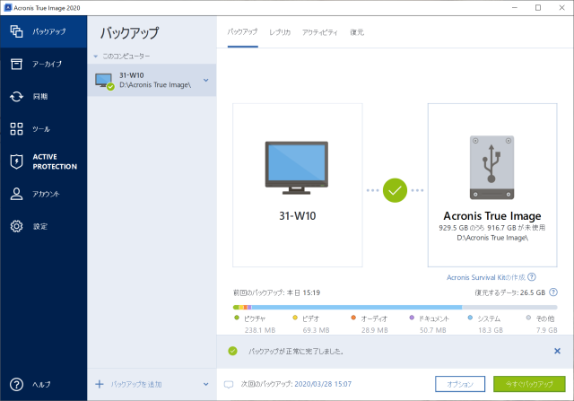Click バックアップを追加 text

[136, 384]
